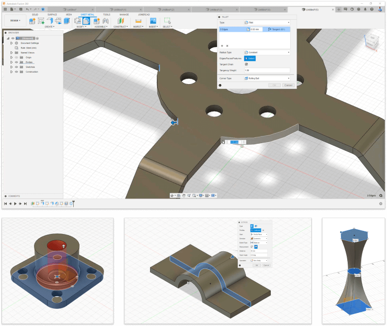This screenshot has height=326, width=387.
Task: Click the Save icon in the top bar
Action: pyautogui.click(x=21, y=9)
